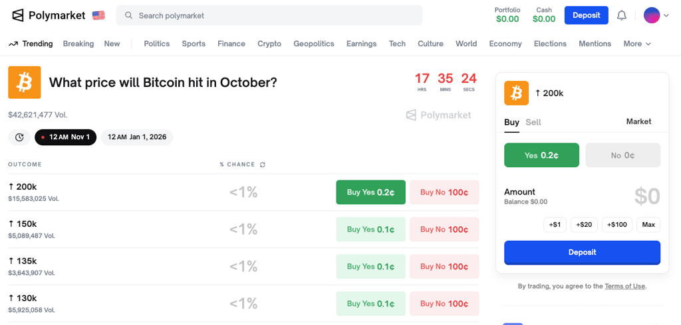
Task: Expand the More categories dropdown
Action: click(x=637, y=44)
